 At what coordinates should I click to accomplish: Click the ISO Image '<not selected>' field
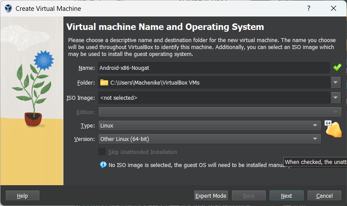tap(214, 98)
